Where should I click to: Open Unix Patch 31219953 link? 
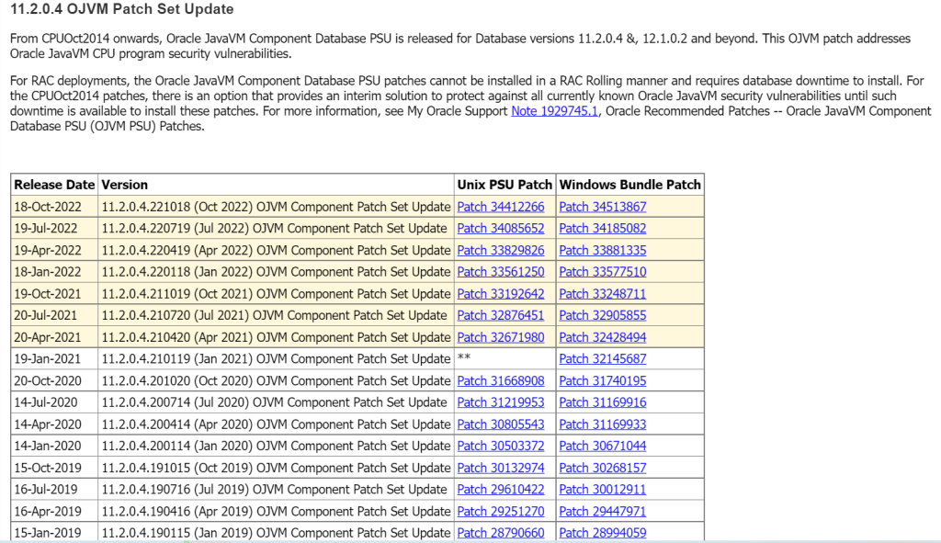[501, 402]
